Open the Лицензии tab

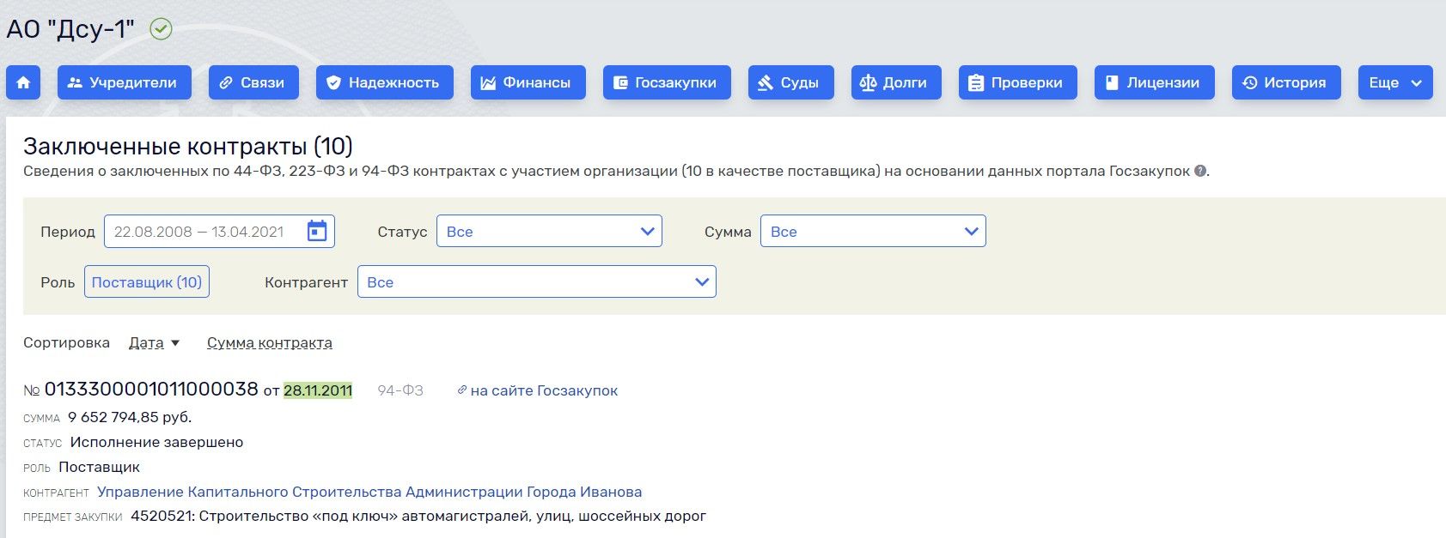point(1155,82)
